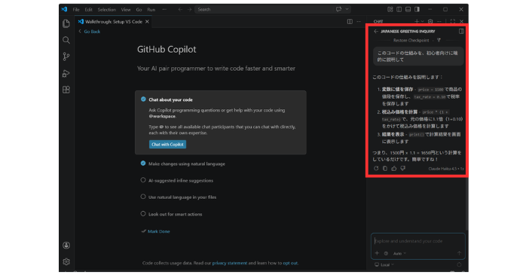Screen dimensions: 526x275
Task: Send the chat message with arrow
Action: point(459,253)
